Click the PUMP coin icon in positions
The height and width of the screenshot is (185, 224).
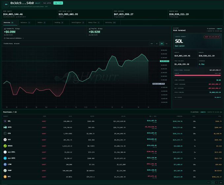pyautogui.click(x=5, y=171)
